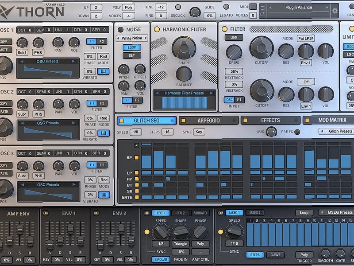
Task: Open the White Noise type dropdown
Action: tap(131, 37)
